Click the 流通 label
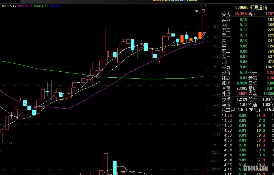This screenshot has height=175, width=274. (253, 105)
